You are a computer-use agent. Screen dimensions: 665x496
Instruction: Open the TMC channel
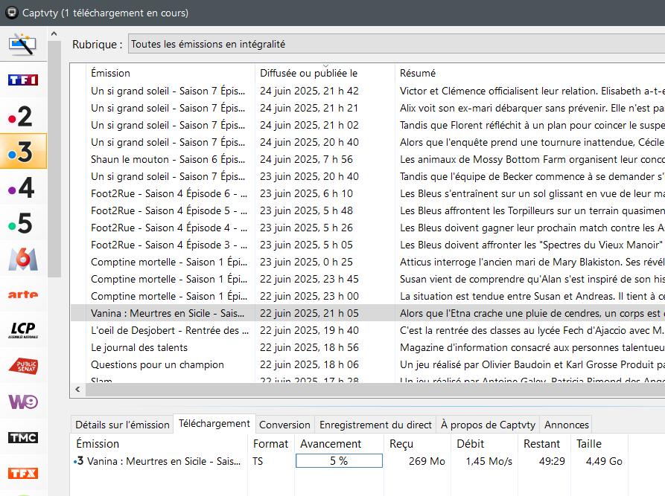pyautogui.click(x=22, y=437)
